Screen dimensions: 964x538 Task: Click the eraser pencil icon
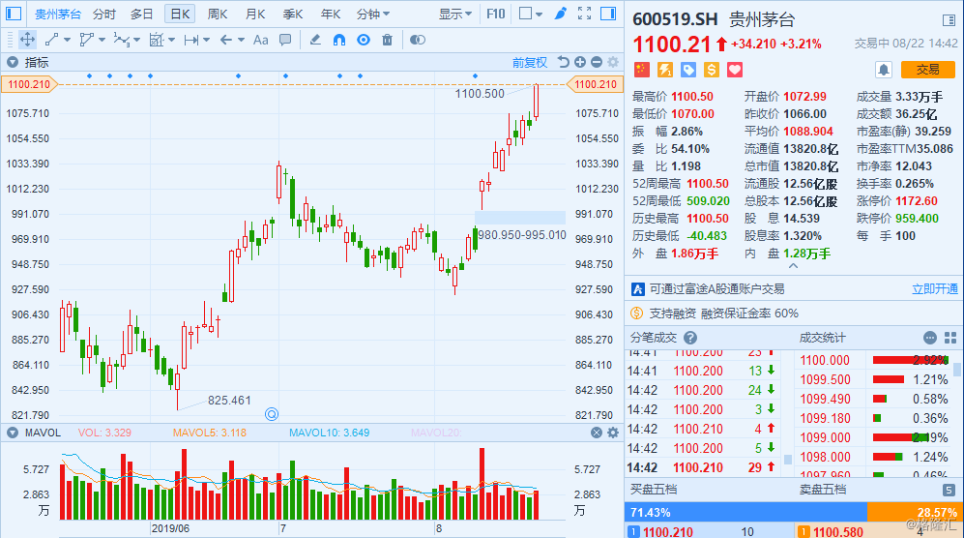[315, 40]
